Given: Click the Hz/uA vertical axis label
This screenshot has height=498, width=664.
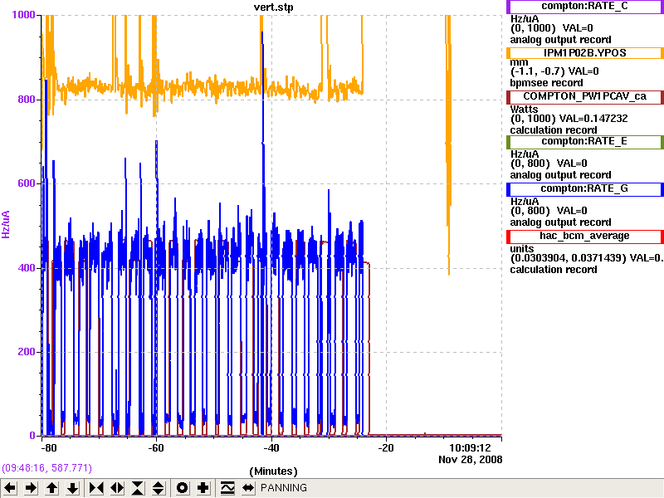Looking at the screenshot, I should click(6, 224).
